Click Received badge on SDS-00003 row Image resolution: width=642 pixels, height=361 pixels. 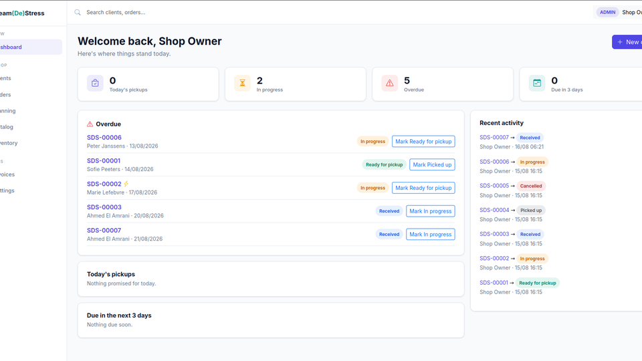coord(389,211)
